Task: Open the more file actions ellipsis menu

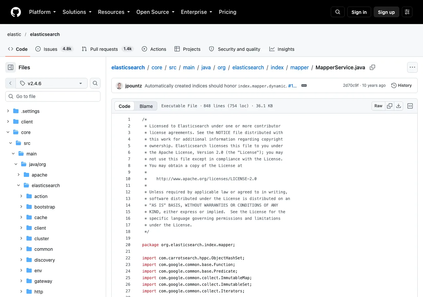Action: click(412, 67)
